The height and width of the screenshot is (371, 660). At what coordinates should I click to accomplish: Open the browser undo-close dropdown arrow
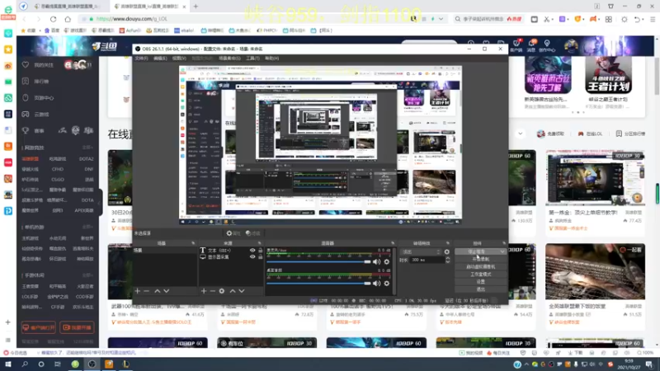(x=643, y=19)
